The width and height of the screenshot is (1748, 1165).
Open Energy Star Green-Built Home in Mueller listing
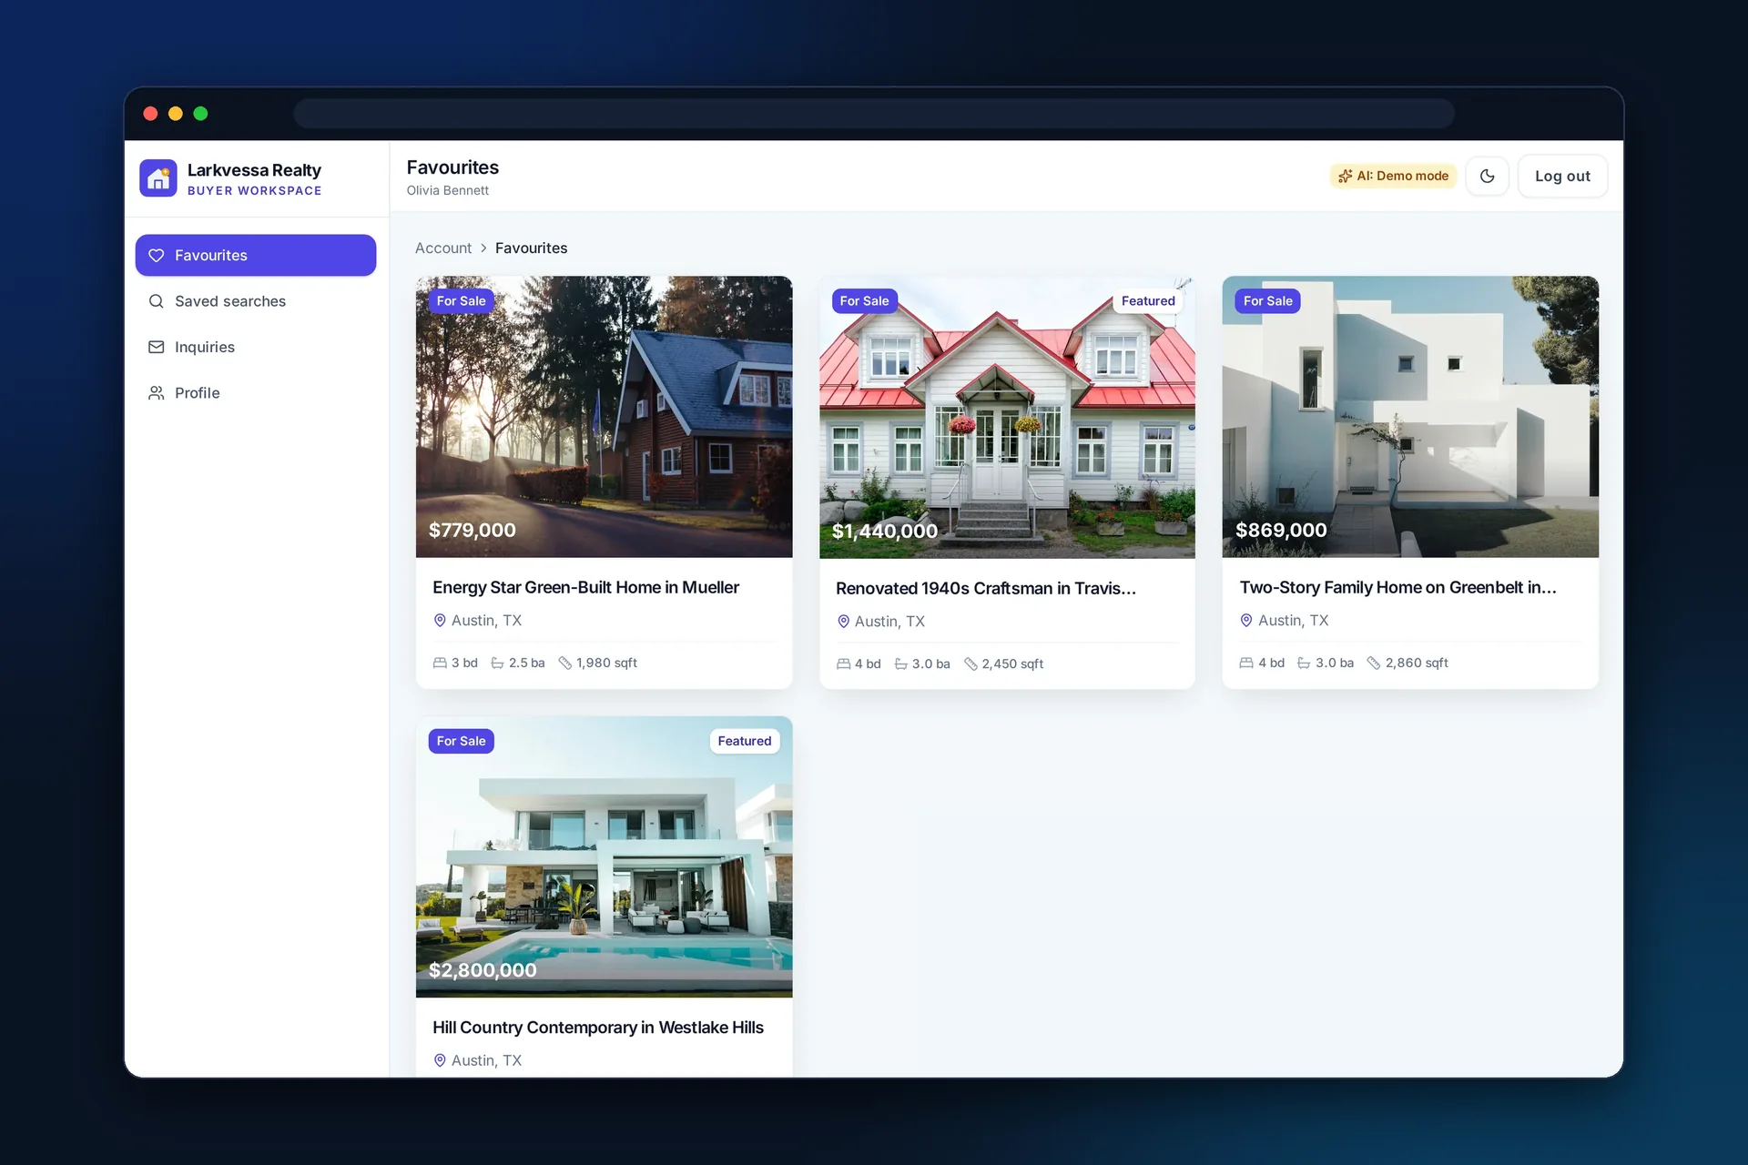pyautogui.click(x=585, y=588)
